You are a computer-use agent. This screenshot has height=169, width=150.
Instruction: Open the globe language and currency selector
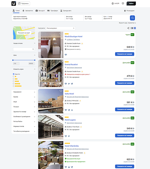(115, 3)
